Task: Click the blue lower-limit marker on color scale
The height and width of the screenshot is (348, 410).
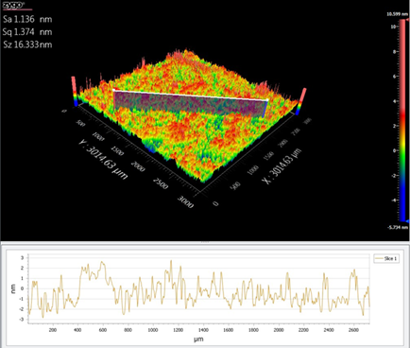Action: pos(408,221)
